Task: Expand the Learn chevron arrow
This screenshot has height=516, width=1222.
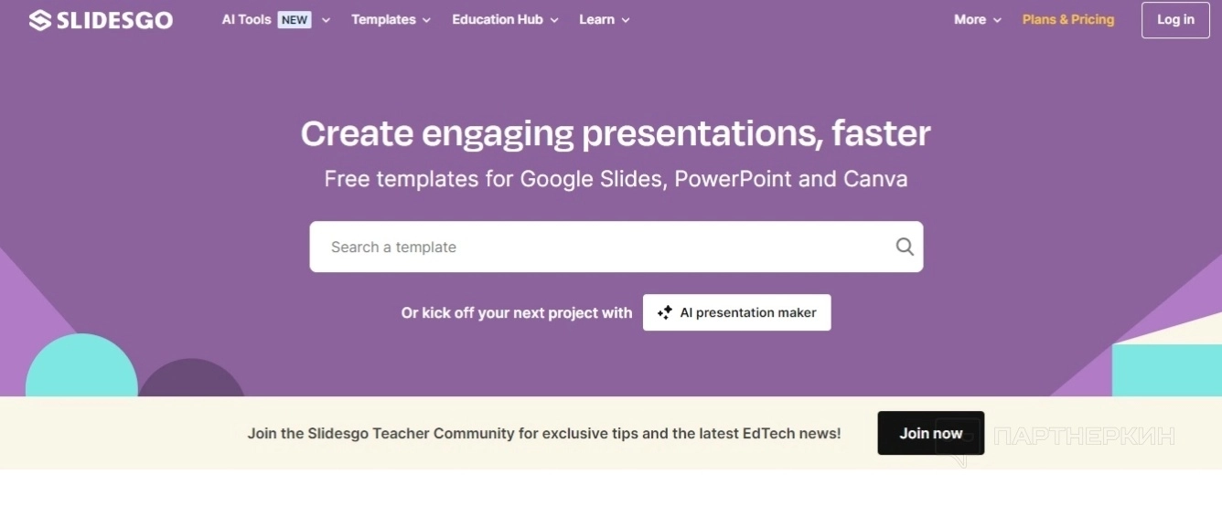Action: [x=626, y=20]
